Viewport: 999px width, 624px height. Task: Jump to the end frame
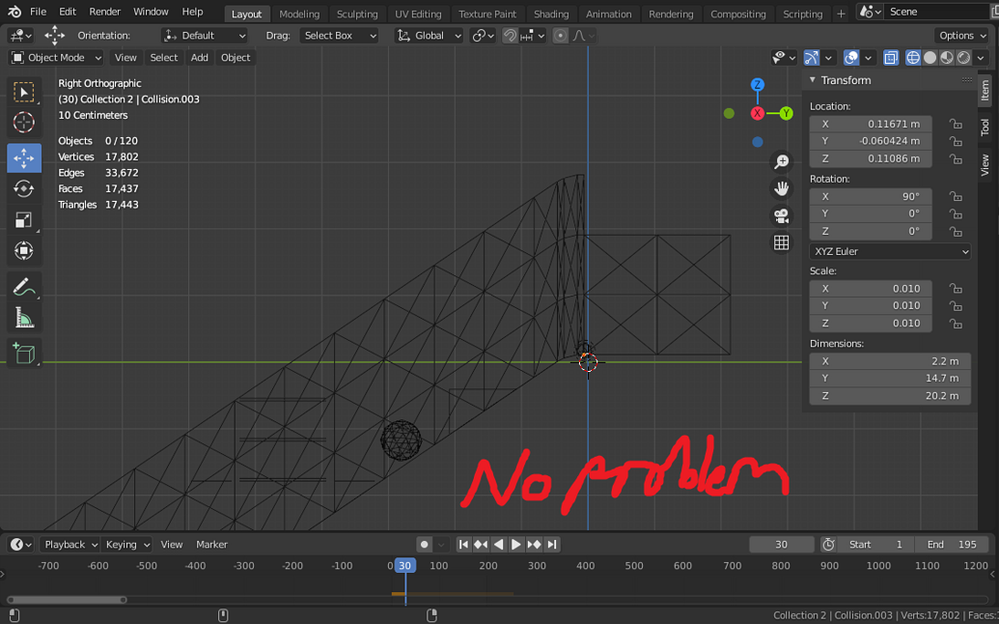(552, 545)
